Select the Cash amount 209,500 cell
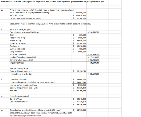141x117 pixels. [79, 35]
